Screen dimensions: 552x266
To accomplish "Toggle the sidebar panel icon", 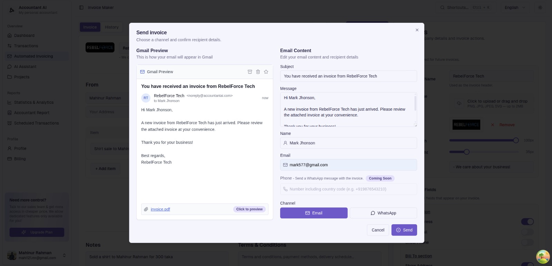I will coord(81,8).
